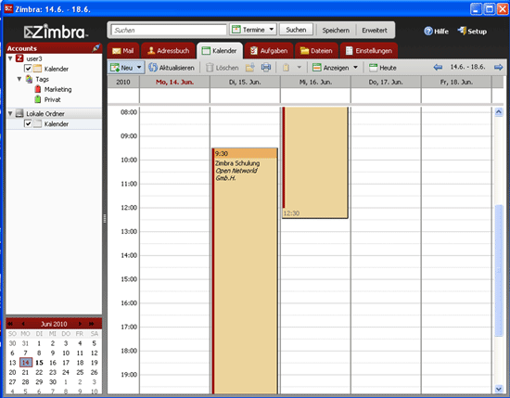
Task: Click the print icon in toolbar
Action: 266,68
